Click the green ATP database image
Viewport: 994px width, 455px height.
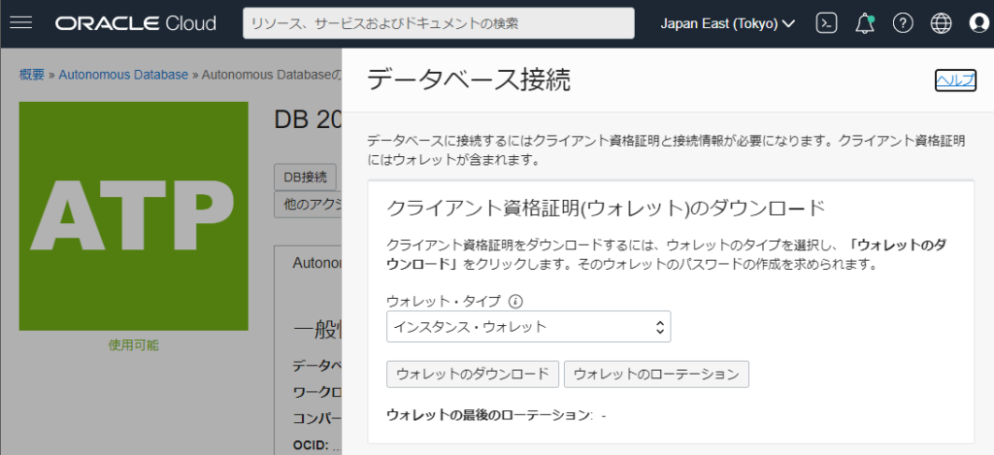[134, 216]
